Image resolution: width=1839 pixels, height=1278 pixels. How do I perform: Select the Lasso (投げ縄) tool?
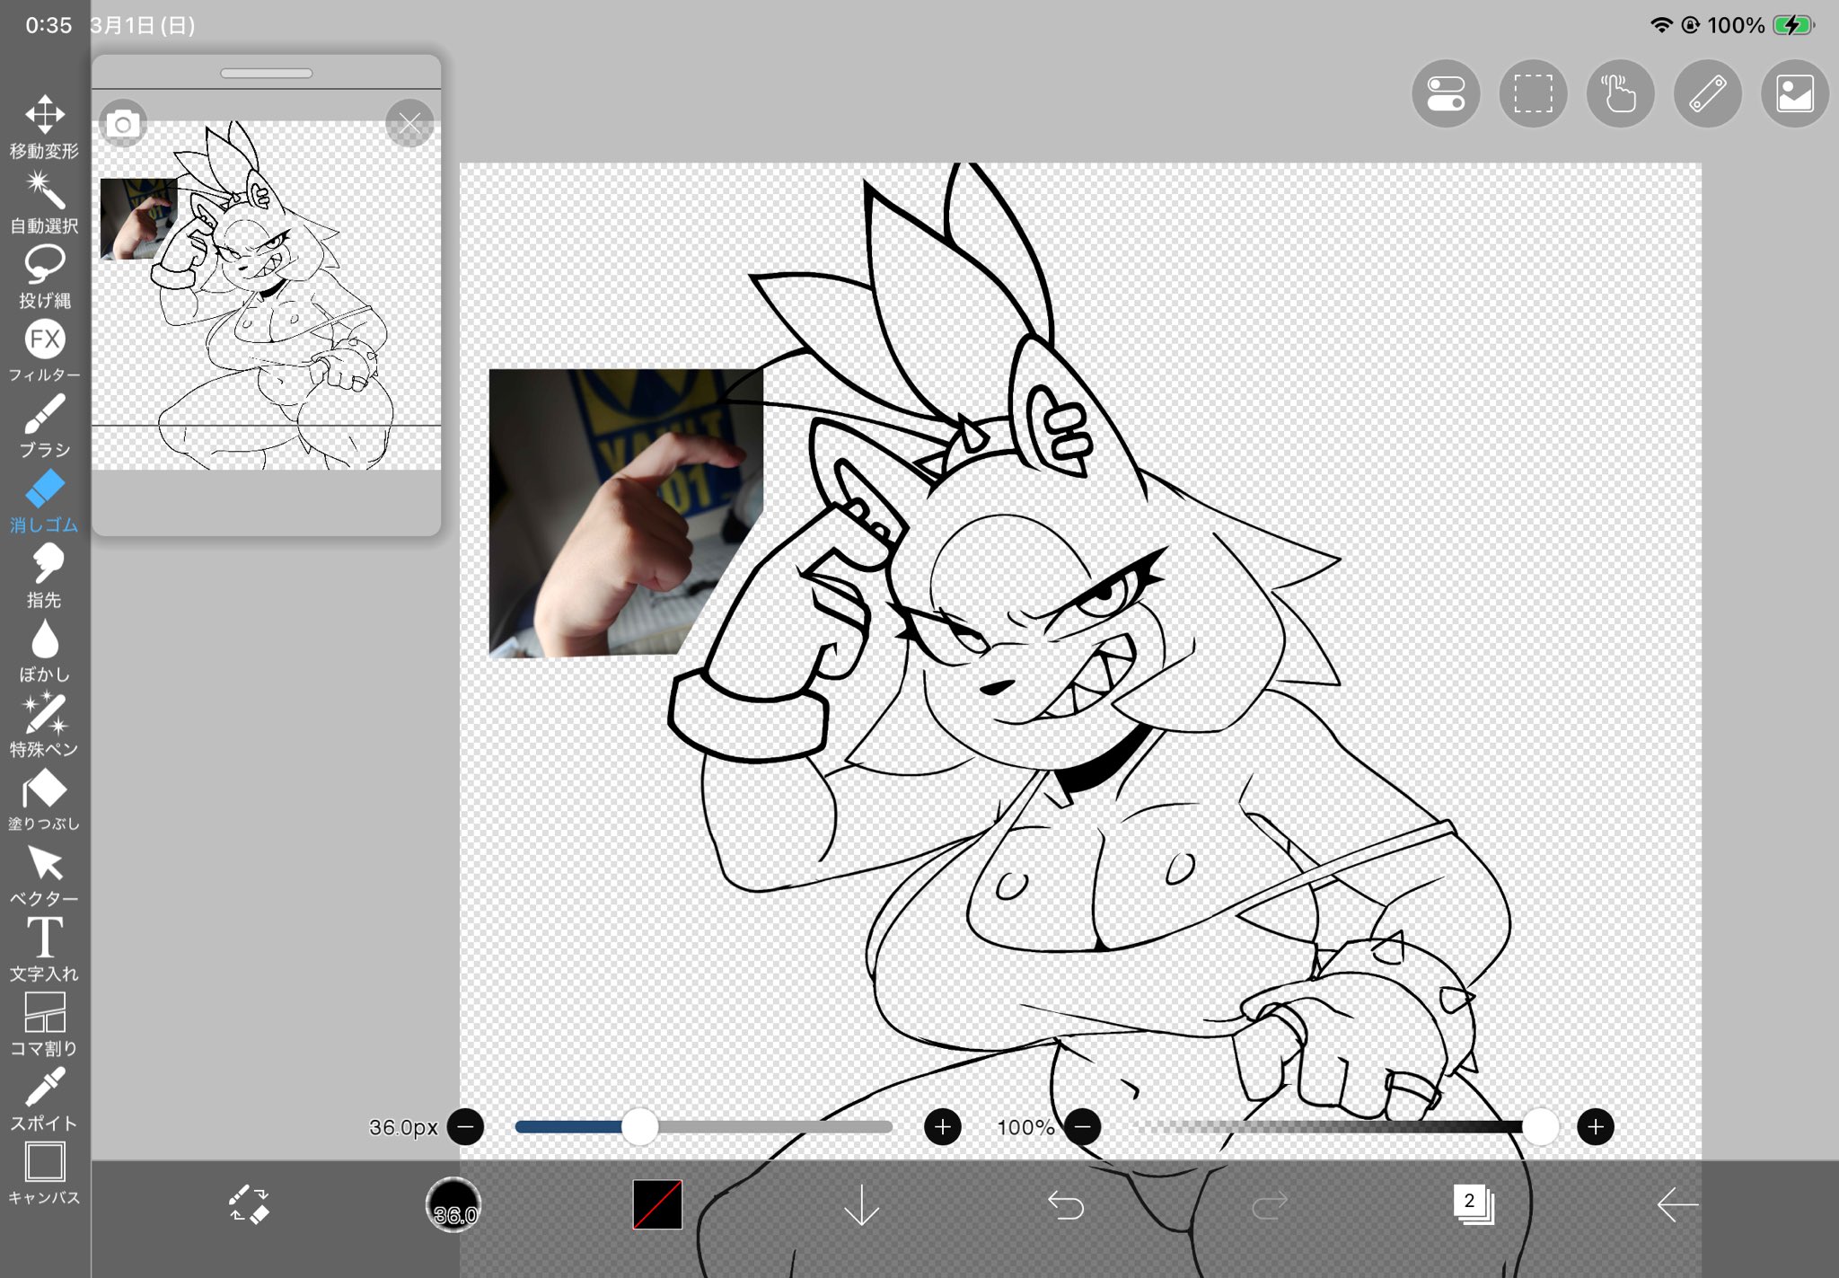coord(44,275)
